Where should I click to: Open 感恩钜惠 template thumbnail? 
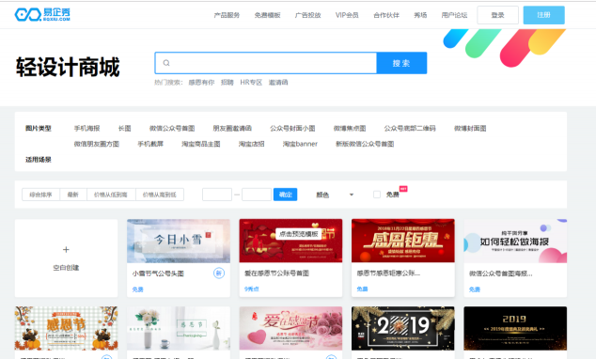point(403,241)
